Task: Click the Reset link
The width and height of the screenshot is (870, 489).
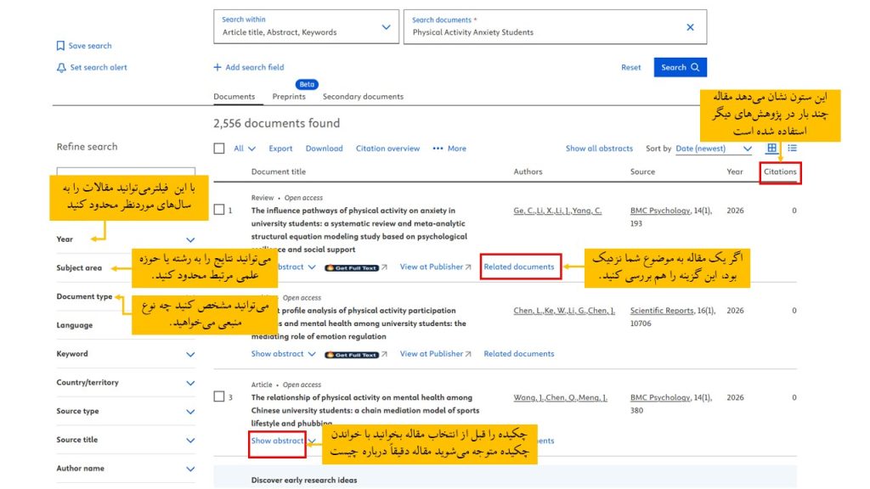Action: coord(631,68)
